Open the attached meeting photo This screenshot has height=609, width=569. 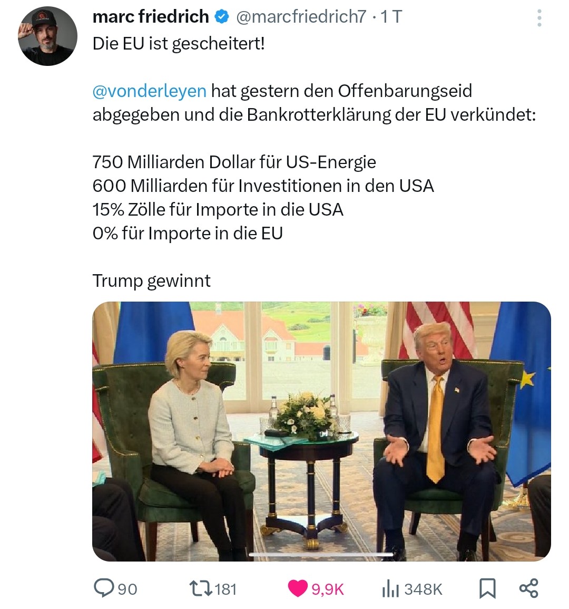click(x=321, y=431)
